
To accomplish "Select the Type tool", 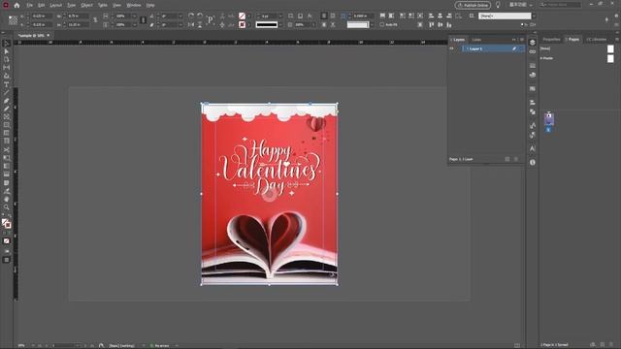I will [x=7, y=84].
